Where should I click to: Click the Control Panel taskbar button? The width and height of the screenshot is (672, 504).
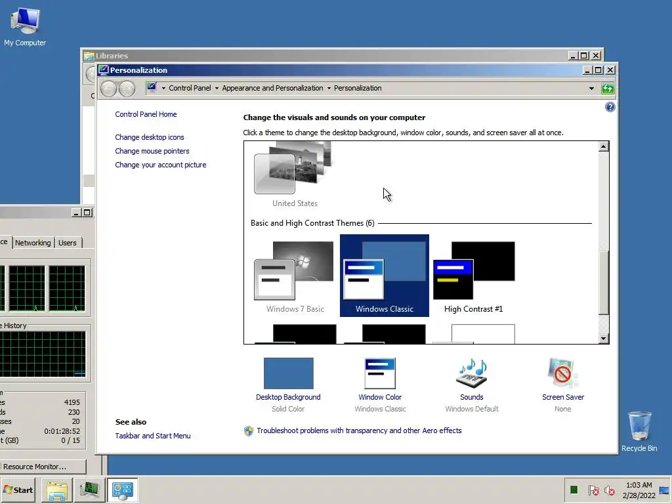pyautogui.click(x=123, y=490)
